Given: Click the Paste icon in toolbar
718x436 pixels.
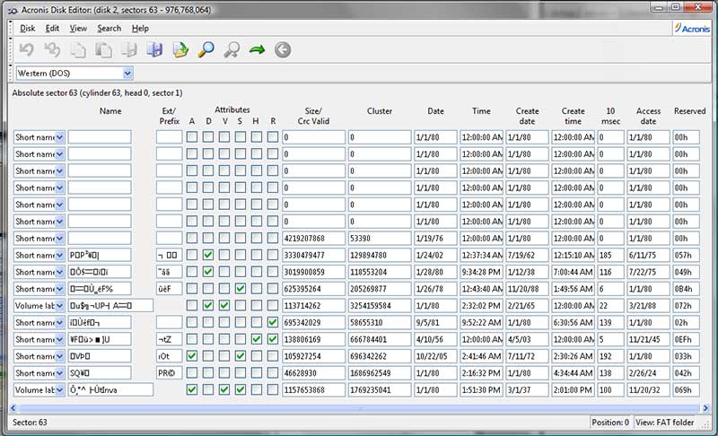Looking at the screenshot, I should [x=103, y=49].
